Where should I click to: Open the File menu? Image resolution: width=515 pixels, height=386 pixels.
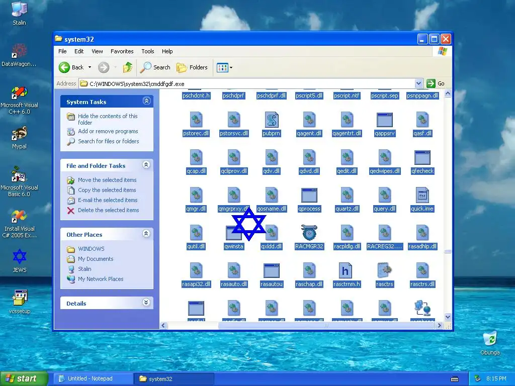tap(62, 51)
